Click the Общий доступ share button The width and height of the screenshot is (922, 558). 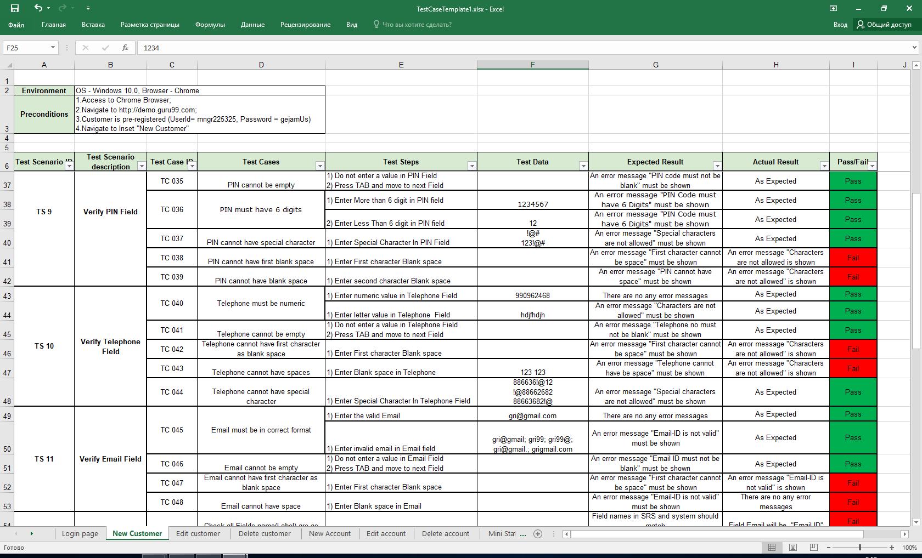coord(884,25)
